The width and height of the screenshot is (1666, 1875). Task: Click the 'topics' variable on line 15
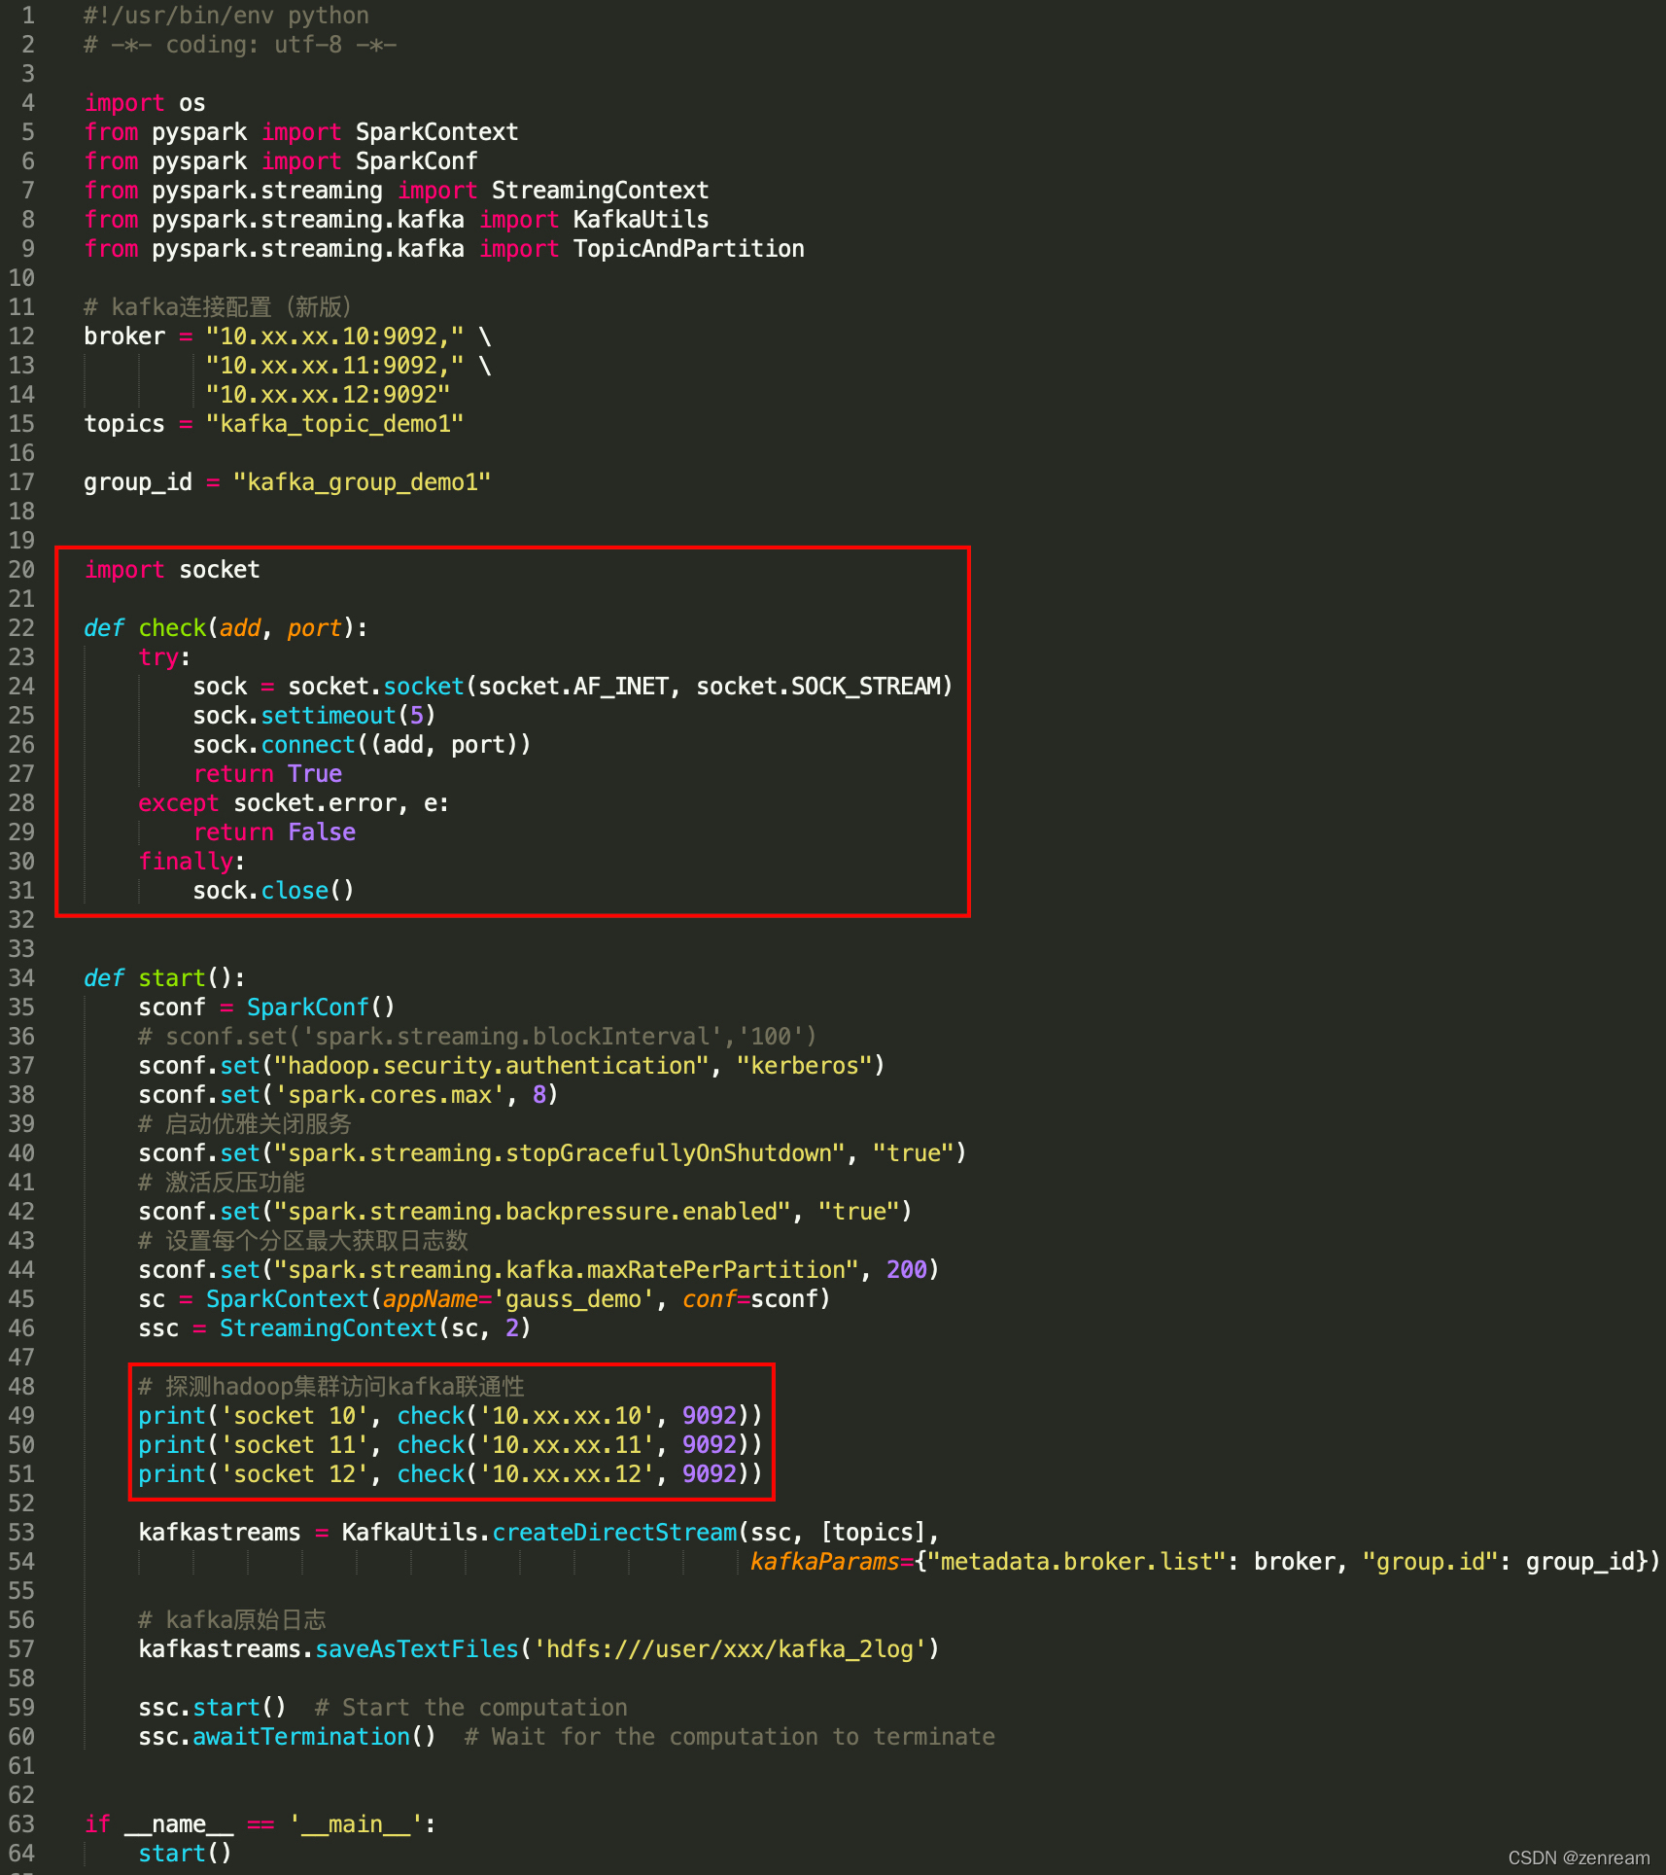point(124,424)
